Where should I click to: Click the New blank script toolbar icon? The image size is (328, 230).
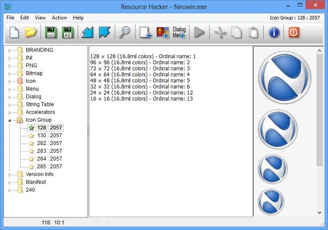tap(14, 32)
